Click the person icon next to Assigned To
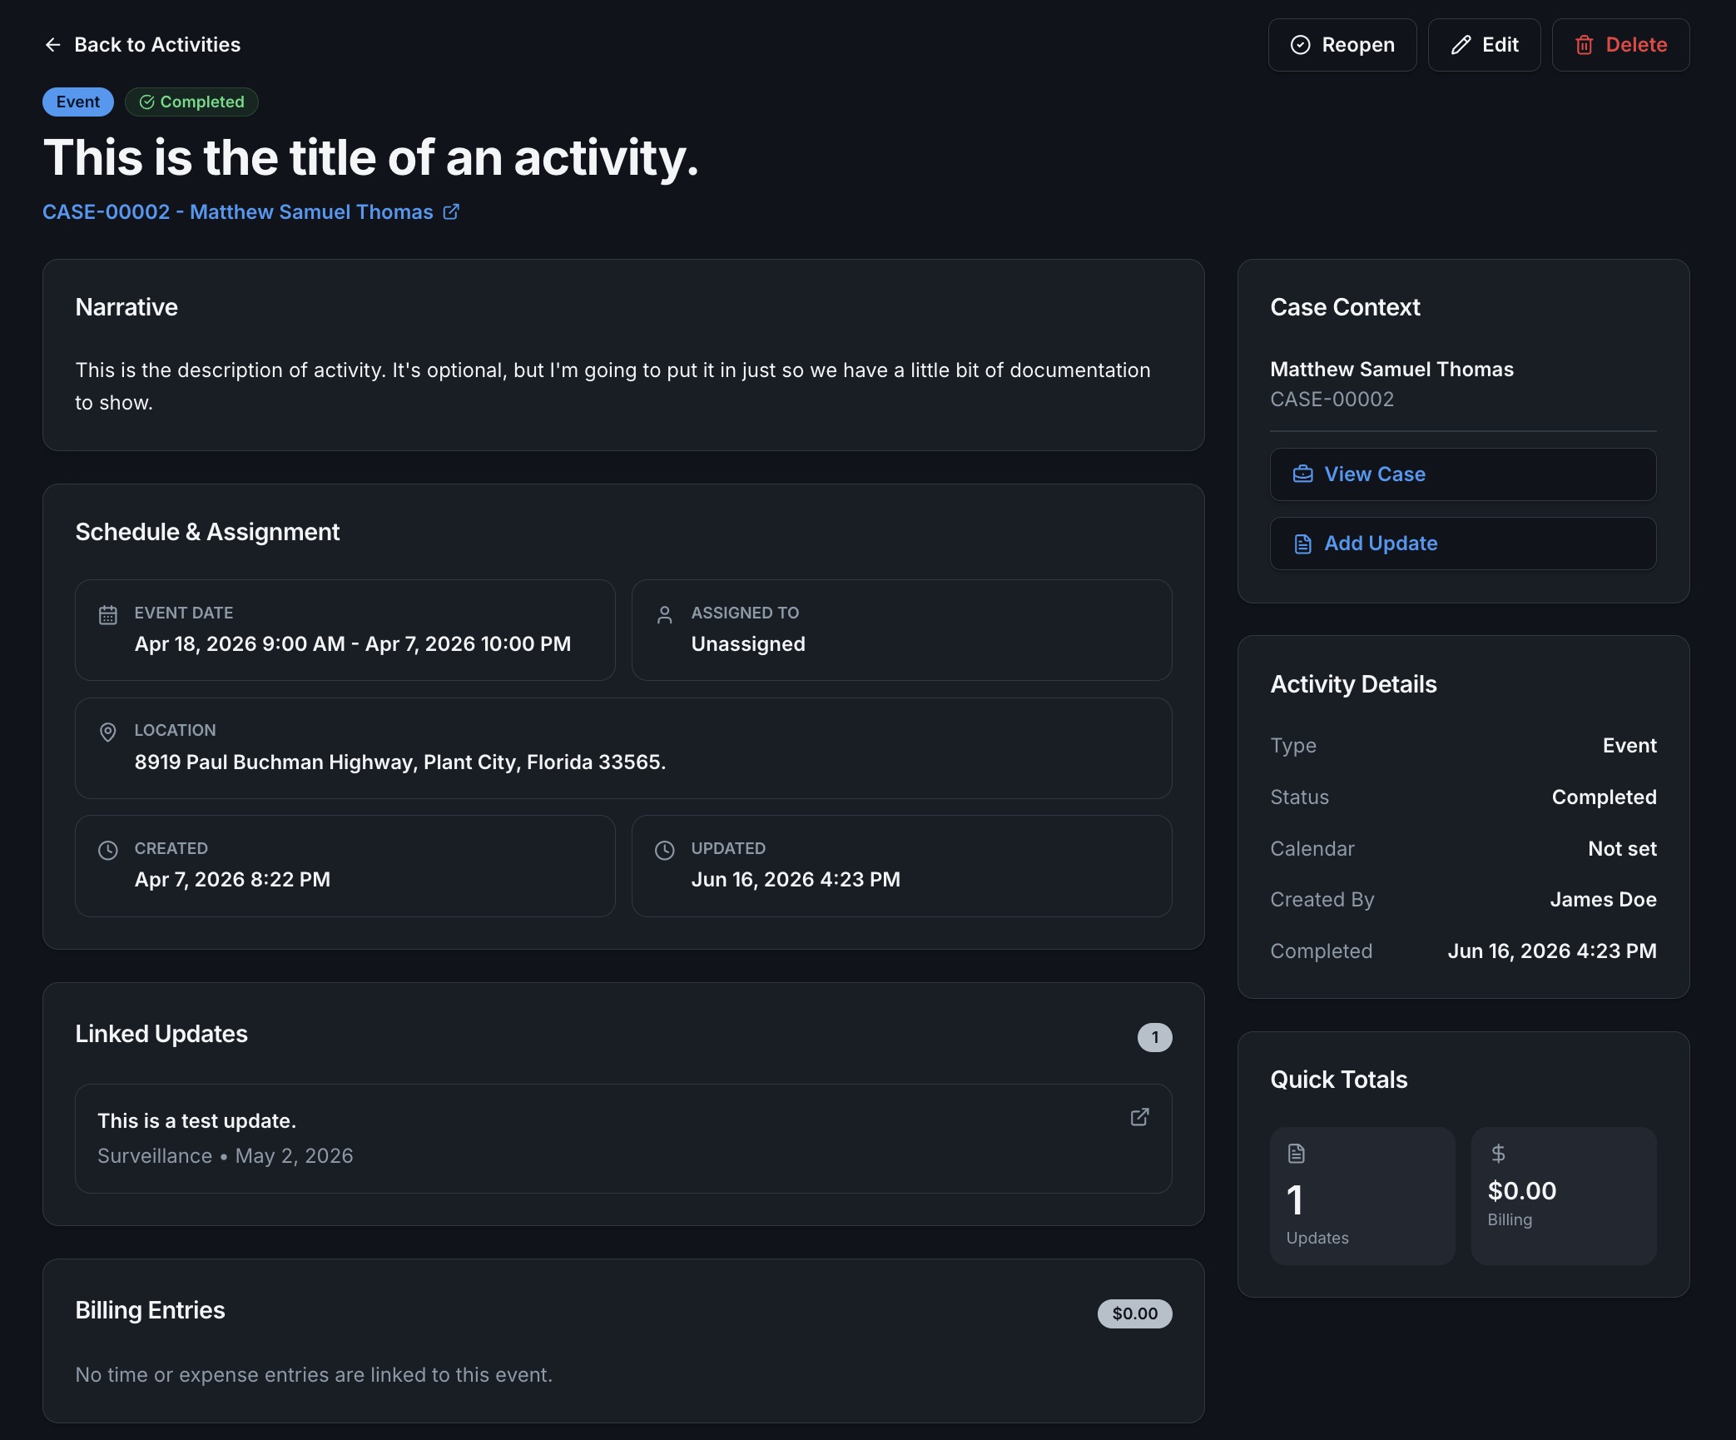 pos(664,615)
